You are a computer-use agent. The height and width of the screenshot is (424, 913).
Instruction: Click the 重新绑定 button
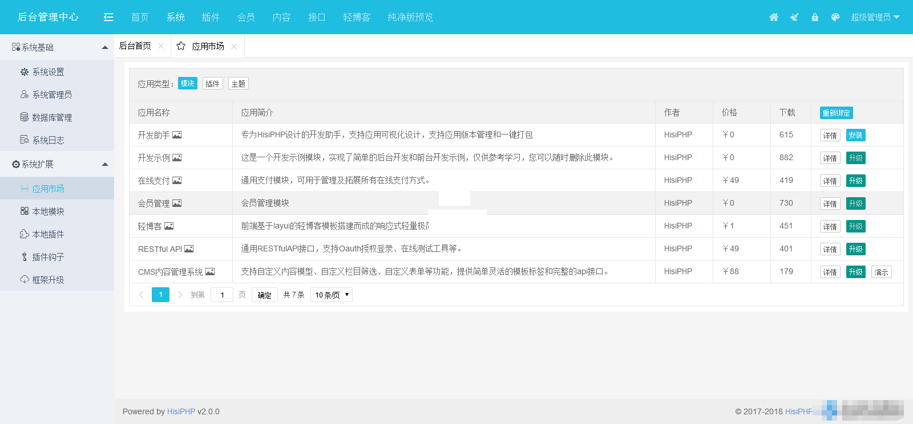pos(836,113)
